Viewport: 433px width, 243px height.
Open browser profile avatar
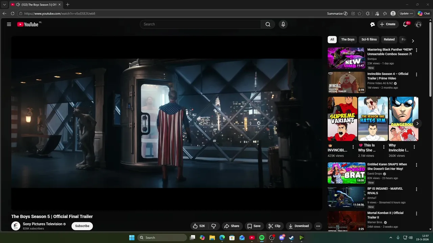(393, 13)
